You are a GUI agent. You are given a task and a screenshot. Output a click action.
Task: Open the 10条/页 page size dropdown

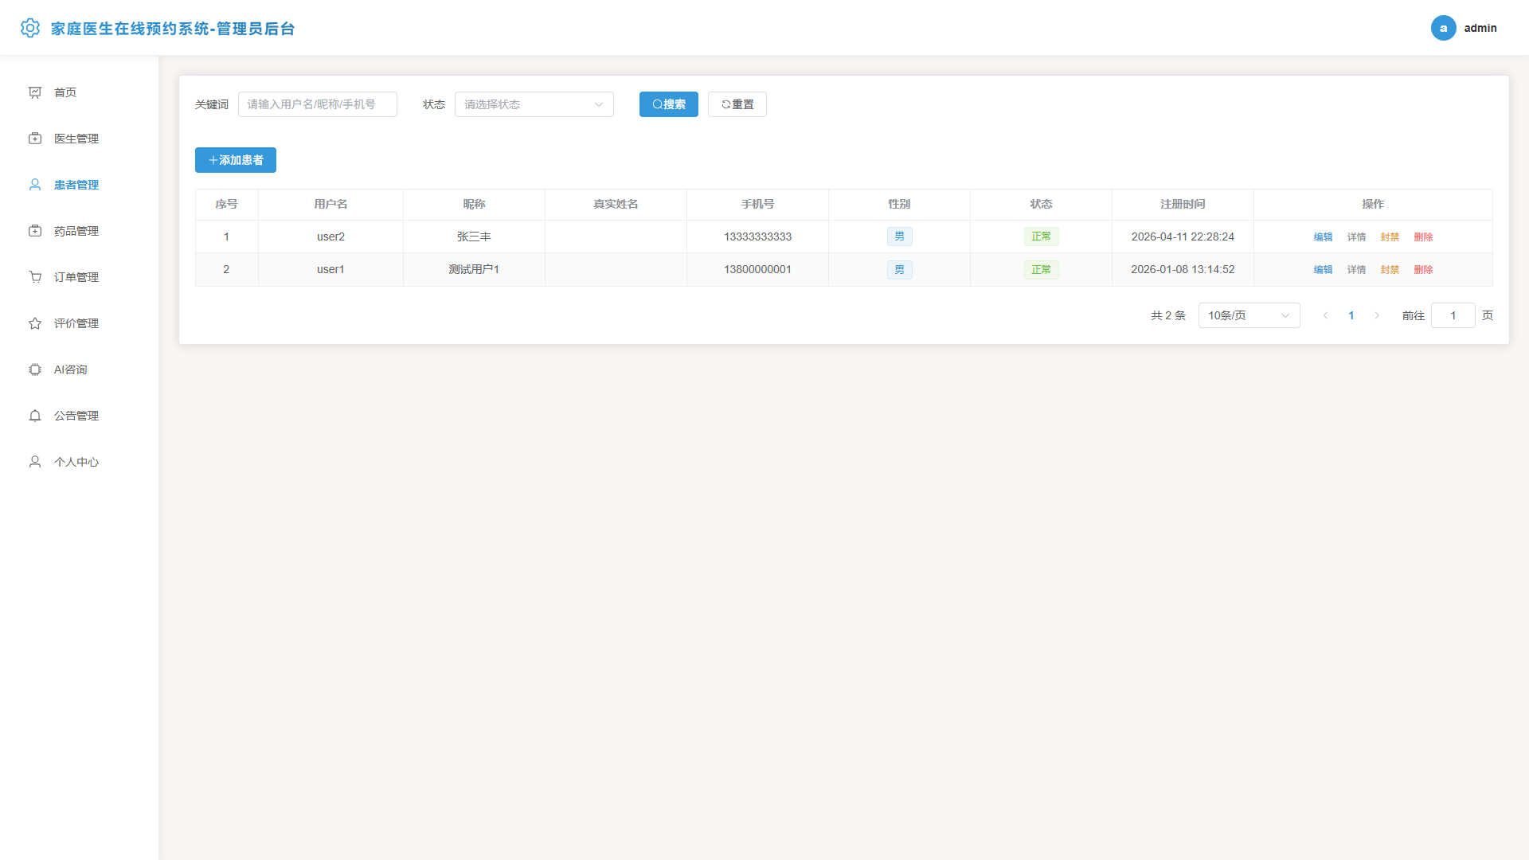(x=1249, y=315)
